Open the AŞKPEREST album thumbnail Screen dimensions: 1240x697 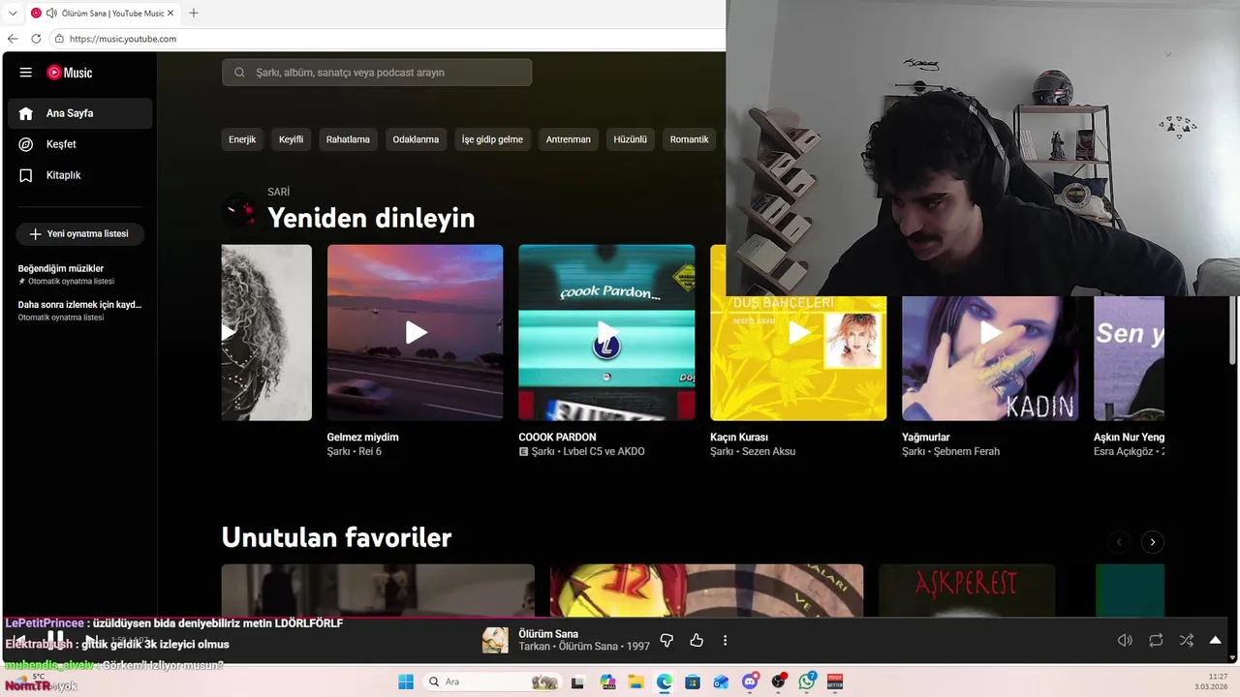coord(967,591)
